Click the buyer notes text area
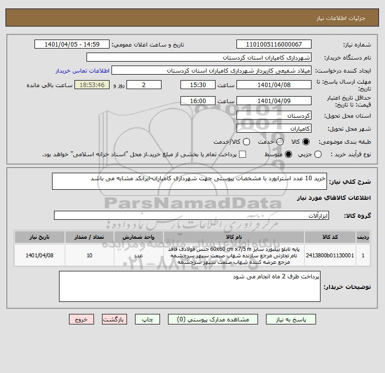 [x=189, y=286]
